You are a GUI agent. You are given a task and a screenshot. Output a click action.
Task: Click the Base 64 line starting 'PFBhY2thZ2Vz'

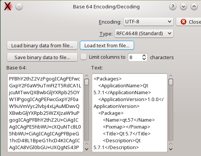(45, 79)
